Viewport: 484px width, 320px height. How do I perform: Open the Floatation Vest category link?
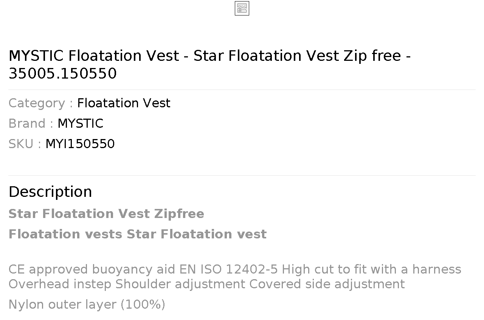click(124, 103)
